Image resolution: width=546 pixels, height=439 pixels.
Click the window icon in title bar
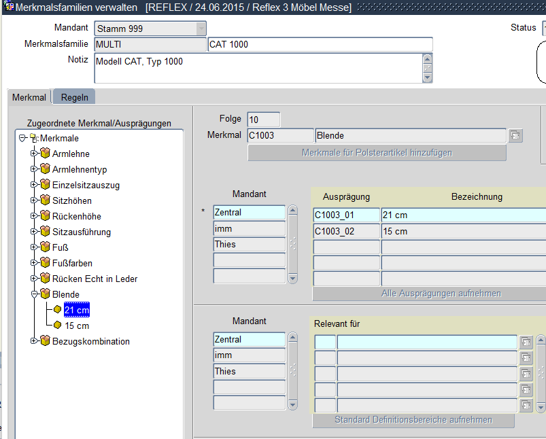10,7
